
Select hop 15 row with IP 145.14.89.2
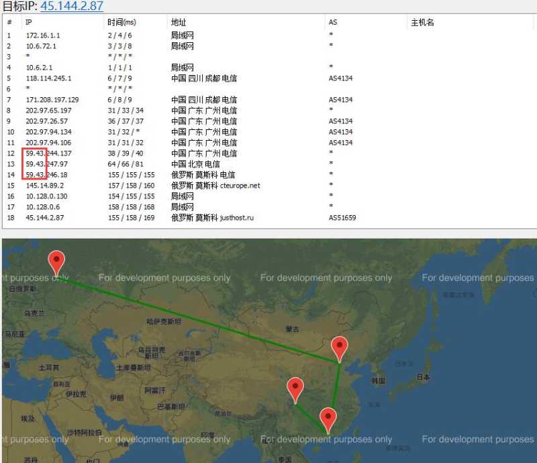point(45,186)
